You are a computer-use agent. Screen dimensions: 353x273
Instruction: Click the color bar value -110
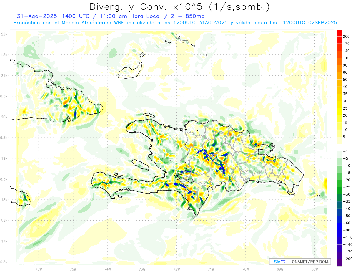[x=348, y=237]
